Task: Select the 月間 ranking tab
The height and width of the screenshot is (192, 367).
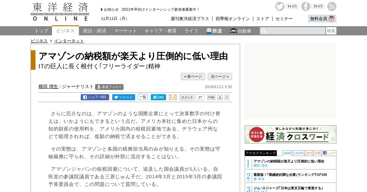Action: pos(317,153)
